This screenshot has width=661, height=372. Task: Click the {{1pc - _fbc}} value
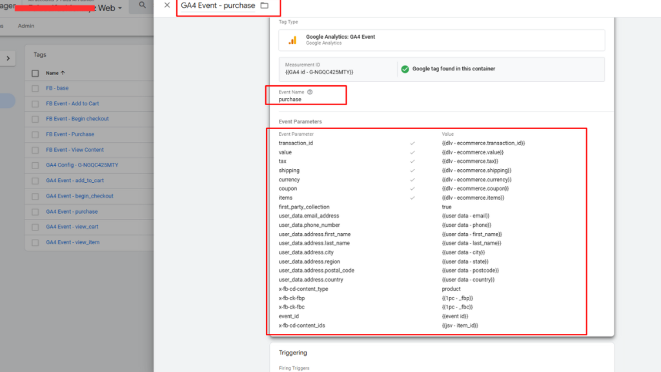[458, 307]
